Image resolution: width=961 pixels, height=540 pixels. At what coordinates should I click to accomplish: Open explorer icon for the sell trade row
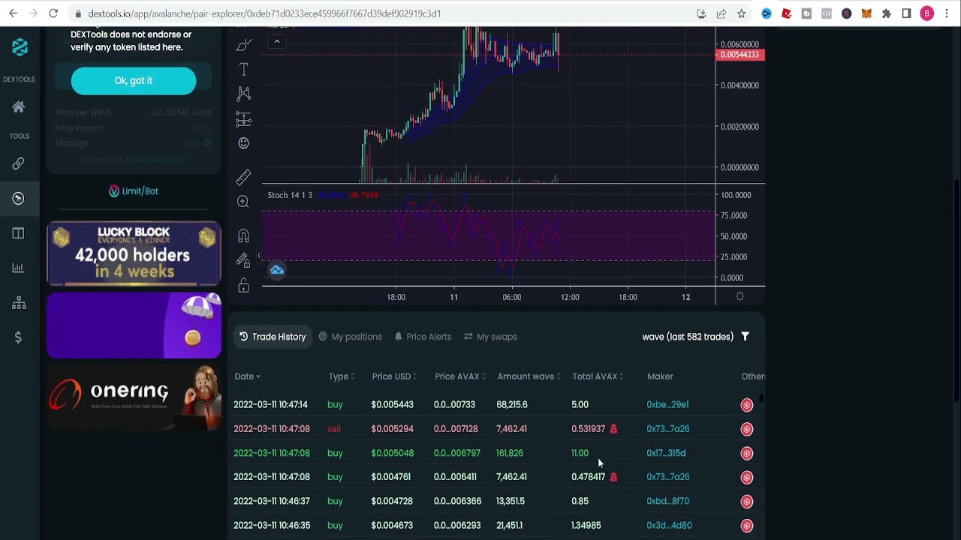click(x=746, y=429)
